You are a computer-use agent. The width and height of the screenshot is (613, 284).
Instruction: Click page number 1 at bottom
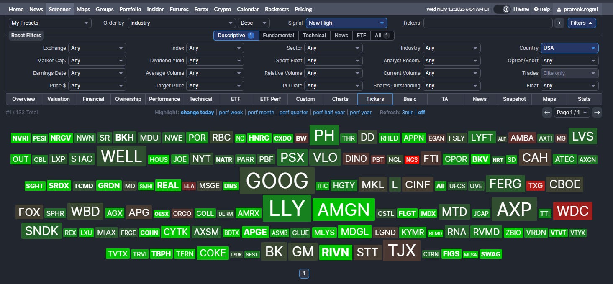click(x=304, y=274)
